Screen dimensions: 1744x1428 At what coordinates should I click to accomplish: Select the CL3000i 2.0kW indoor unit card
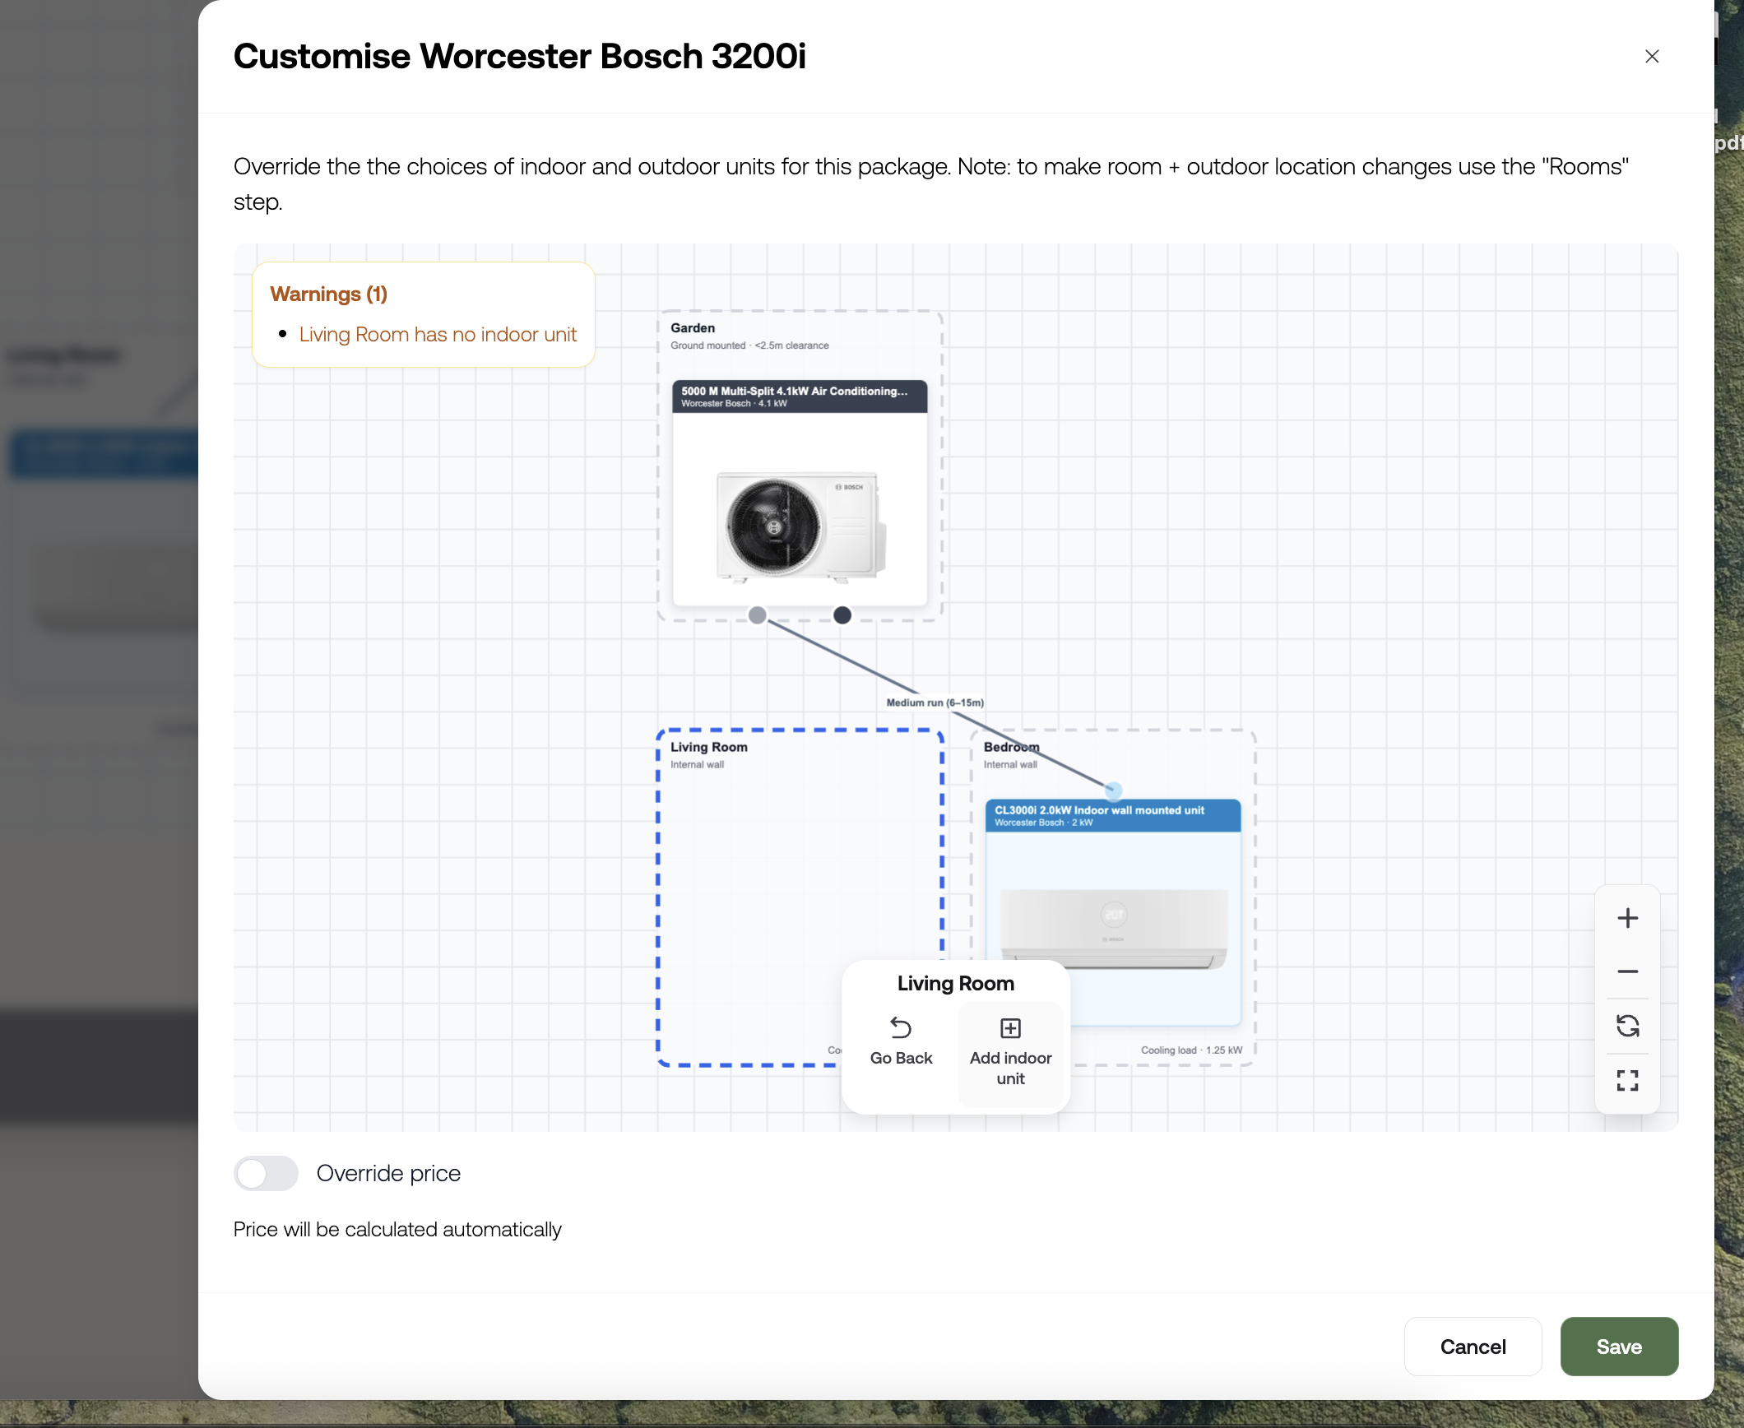click(1113, 912)
